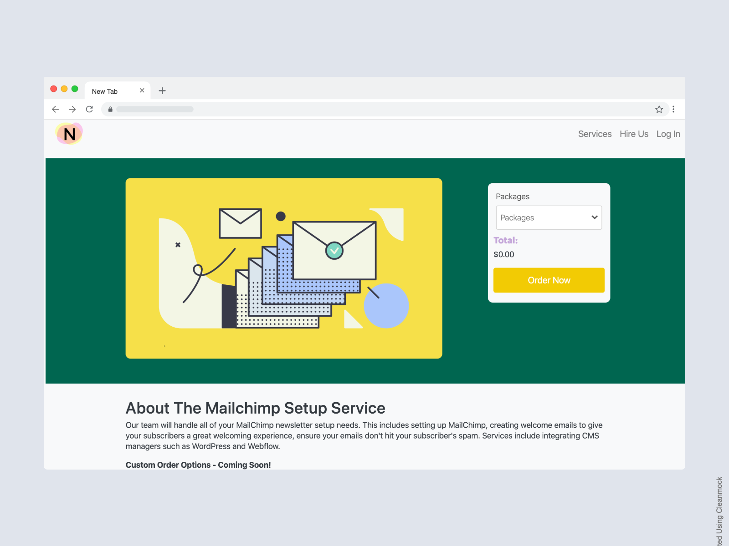Click the 'Custom Order Options - Coming Soon!' text

[x=198, y=465]
